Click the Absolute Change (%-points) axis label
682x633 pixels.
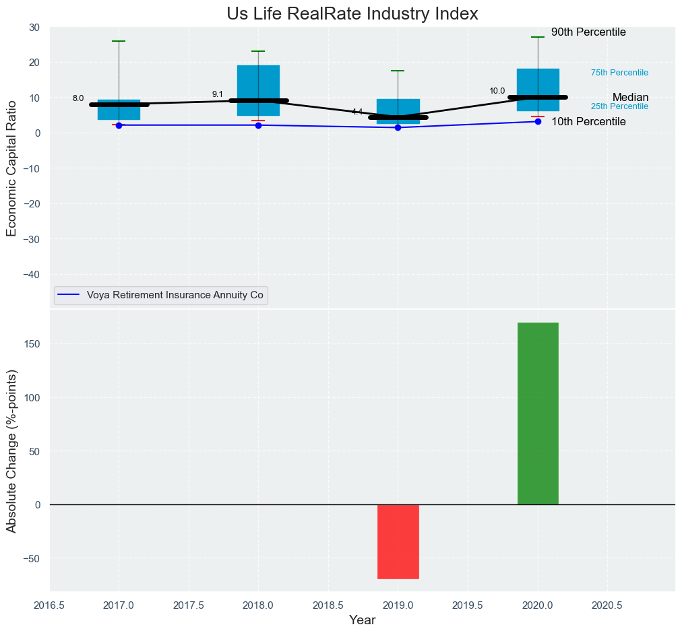[x=11, y=450]
